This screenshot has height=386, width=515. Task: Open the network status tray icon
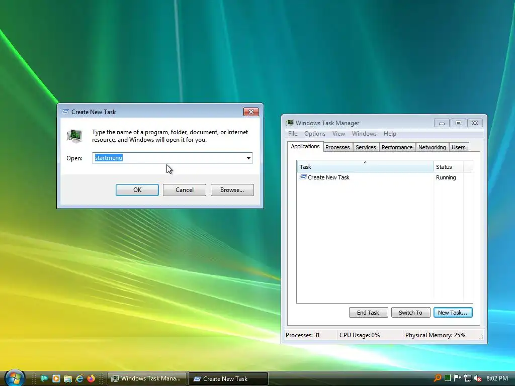[468, 378]
